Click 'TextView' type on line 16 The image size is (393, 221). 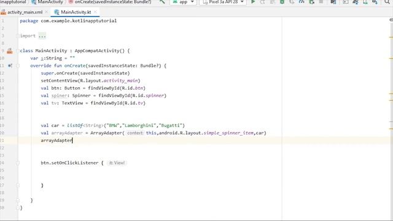coord(72,103)
